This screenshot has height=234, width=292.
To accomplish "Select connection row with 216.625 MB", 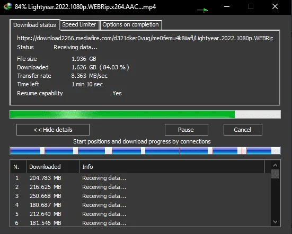I will [140, 187].
